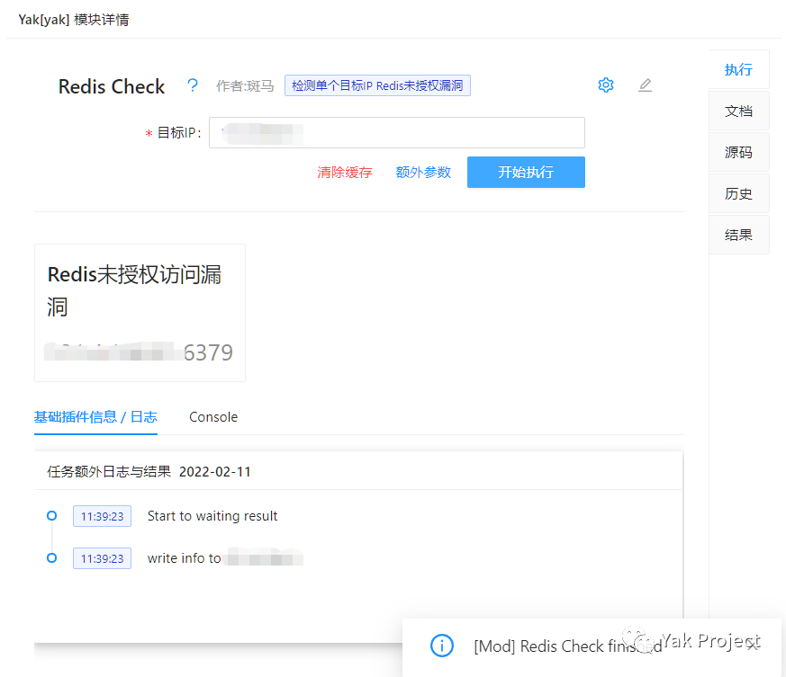The width and height of the screenshot is (786, 677).
Task: Open the 源码 side tab
Action: 738,152
